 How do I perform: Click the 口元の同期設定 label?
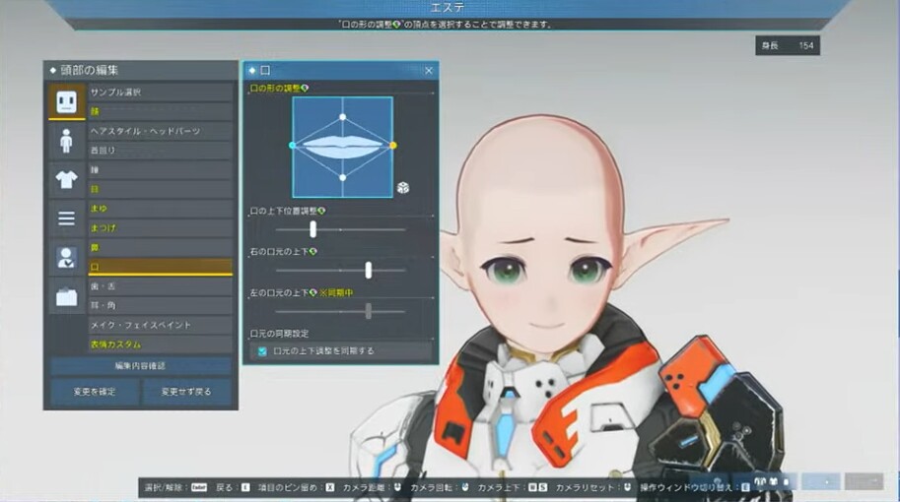280,334
